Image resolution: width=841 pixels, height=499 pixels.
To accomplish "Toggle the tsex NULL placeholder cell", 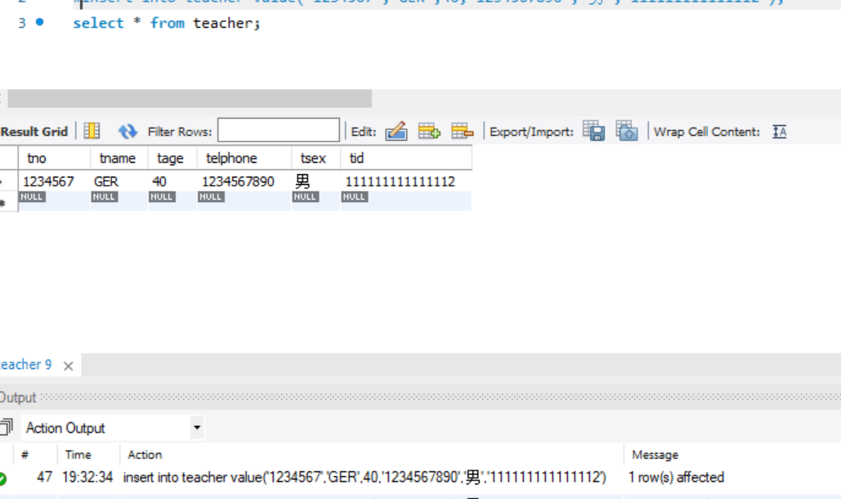I will 304,196.
